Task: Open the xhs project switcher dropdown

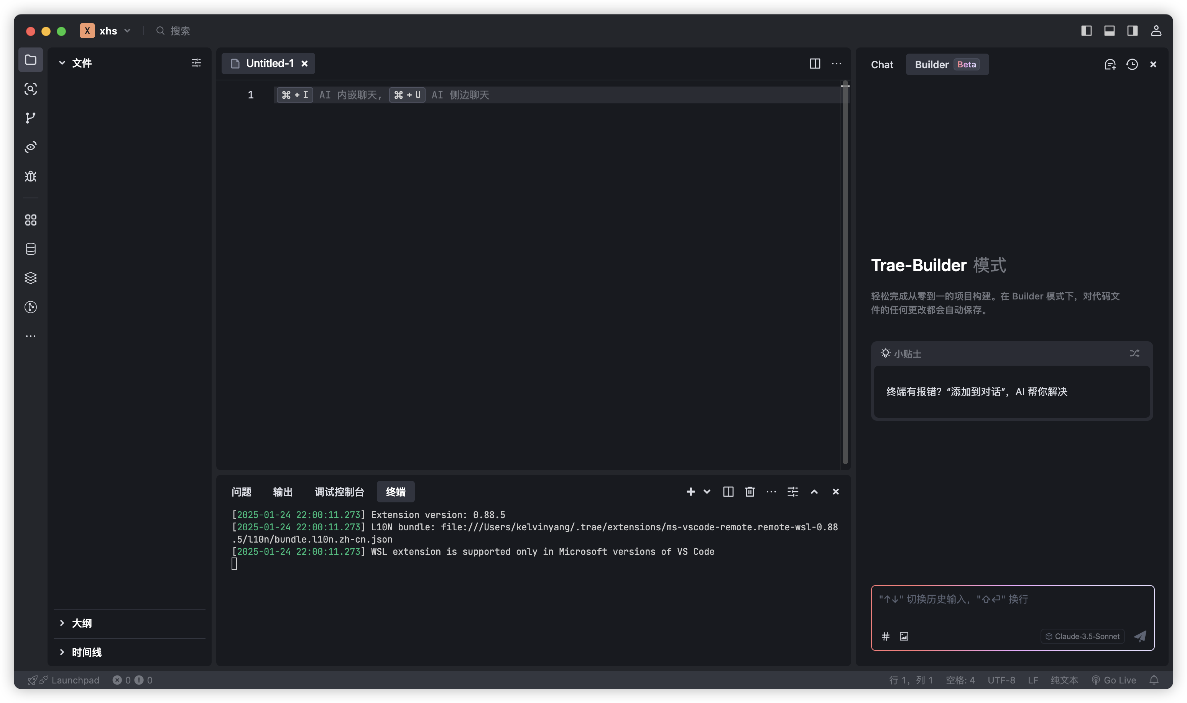Action: click(106, 31)
